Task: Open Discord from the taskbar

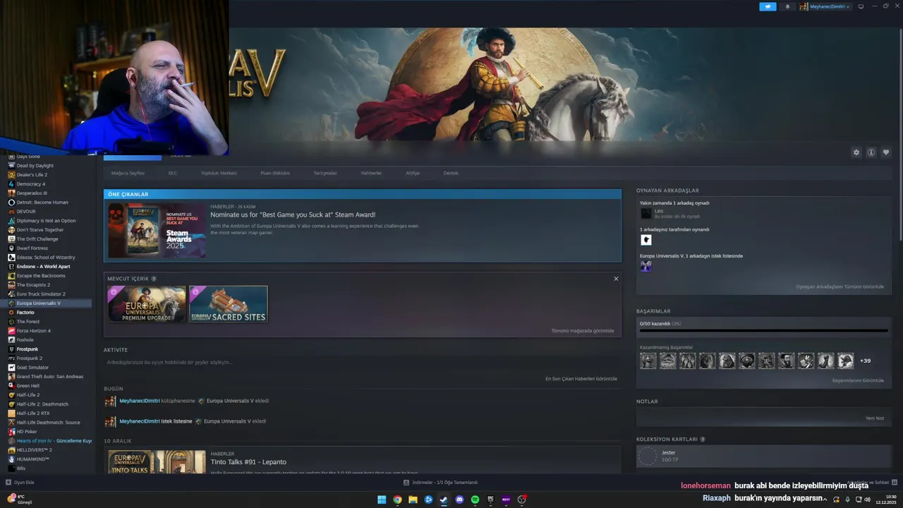Action: pos(459,500)
